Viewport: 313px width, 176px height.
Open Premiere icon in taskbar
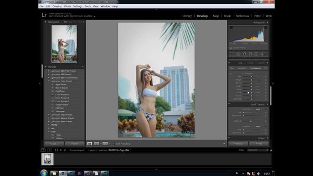[79, 174]
